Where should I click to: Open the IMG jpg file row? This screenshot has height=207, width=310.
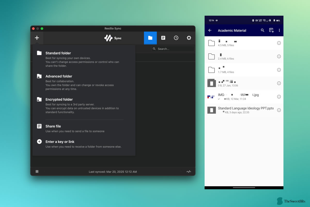coord(244,97)
